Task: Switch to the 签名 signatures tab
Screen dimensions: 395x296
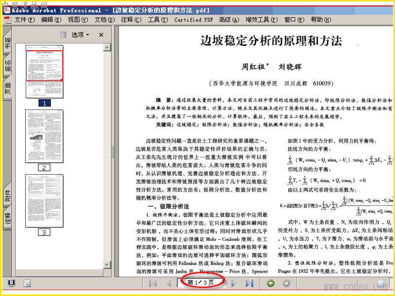Action: click(7, 66)
